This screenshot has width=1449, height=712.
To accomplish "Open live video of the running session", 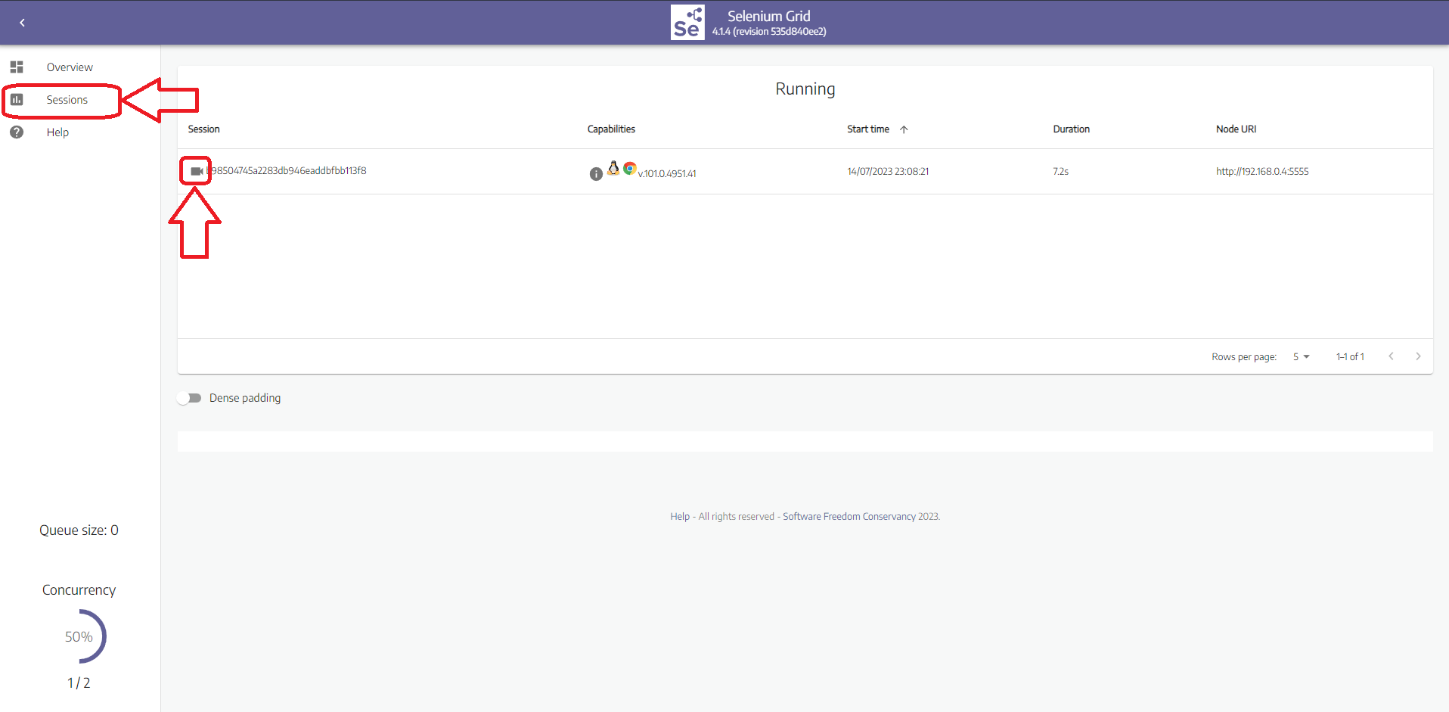I will point(197,171).
